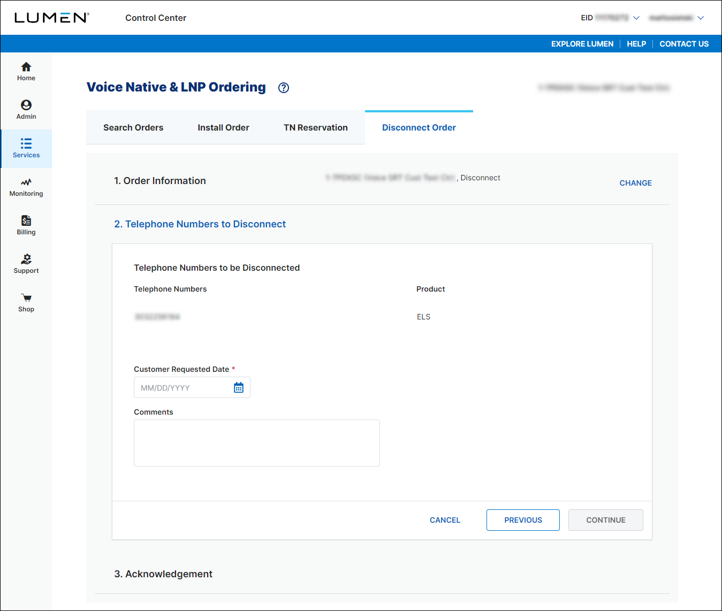Click the PREVIOUS button
The image size is (722, 611).
[523, 520]
